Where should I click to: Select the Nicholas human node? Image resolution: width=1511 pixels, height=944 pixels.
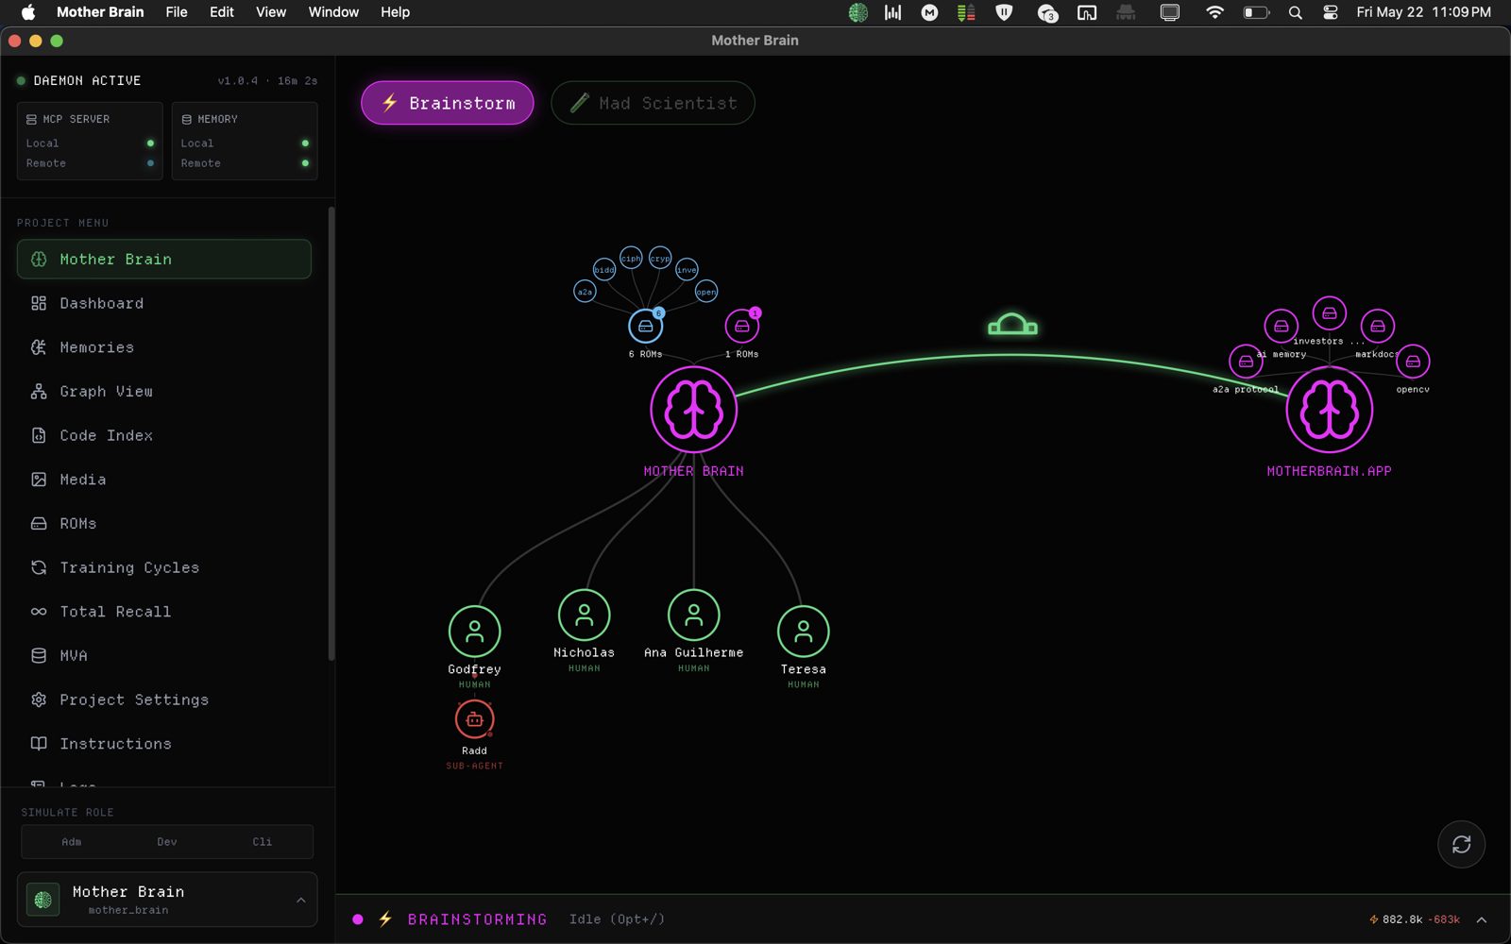pos(584,615)
